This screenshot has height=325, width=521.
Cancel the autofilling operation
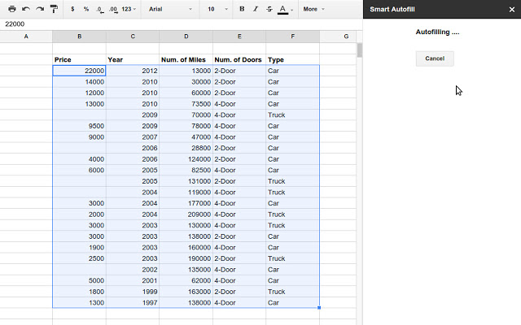435,58
